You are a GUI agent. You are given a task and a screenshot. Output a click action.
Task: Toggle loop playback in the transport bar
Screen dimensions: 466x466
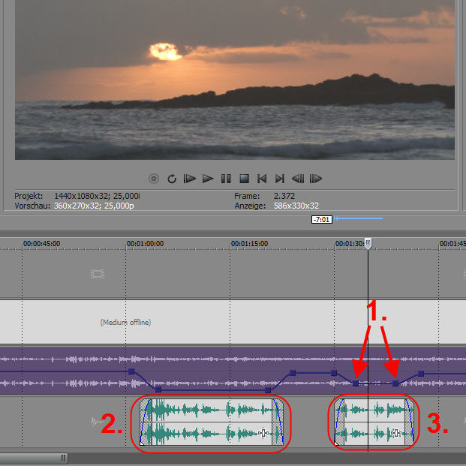pyautogui.click(x=172, y=179)
